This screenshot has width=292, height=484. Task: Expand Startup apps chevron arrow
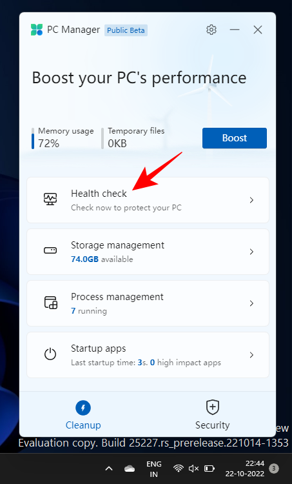251,355
